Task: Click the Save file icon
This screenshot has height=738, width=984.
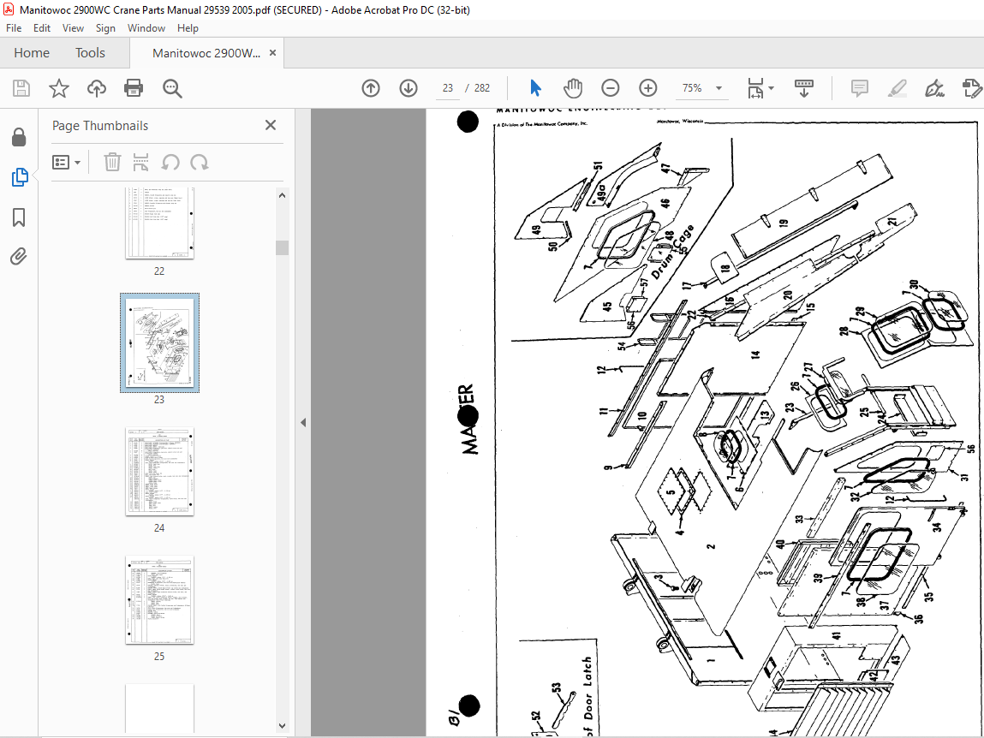Action: coord(21,88)
